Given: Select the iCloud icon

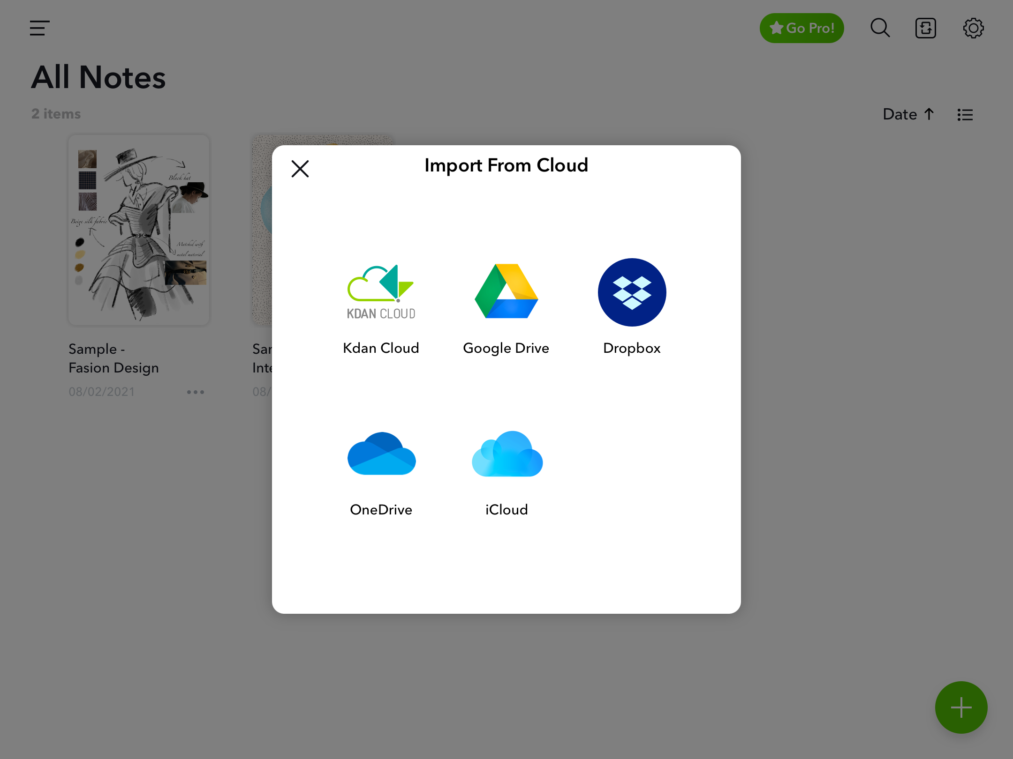Looking at the screenshot, I should [507, 454].
